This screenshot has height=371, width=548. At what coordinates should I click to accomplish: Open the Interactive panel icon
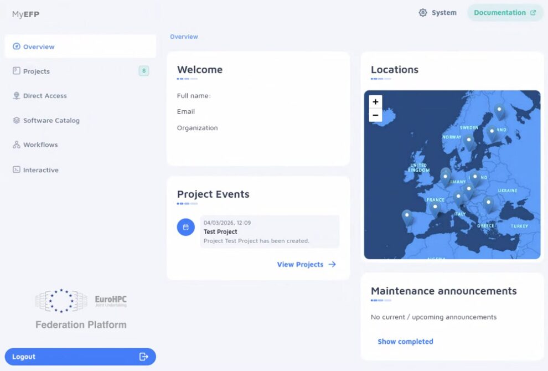tap(17, 169)
